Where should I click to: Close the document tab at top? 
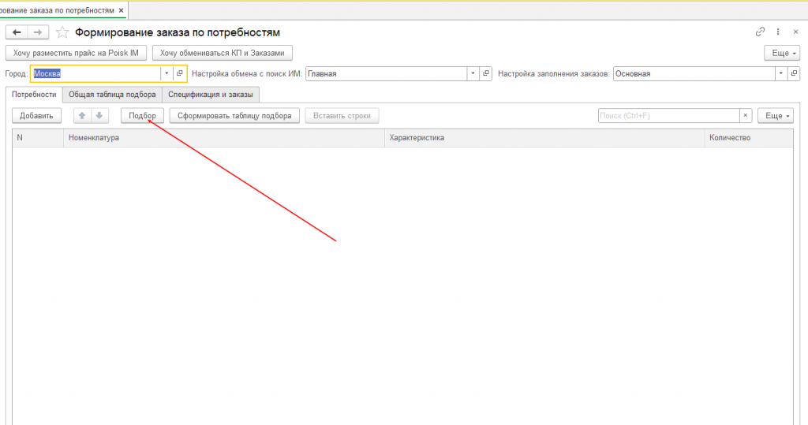pyautogui.click(x=121, y=10)
